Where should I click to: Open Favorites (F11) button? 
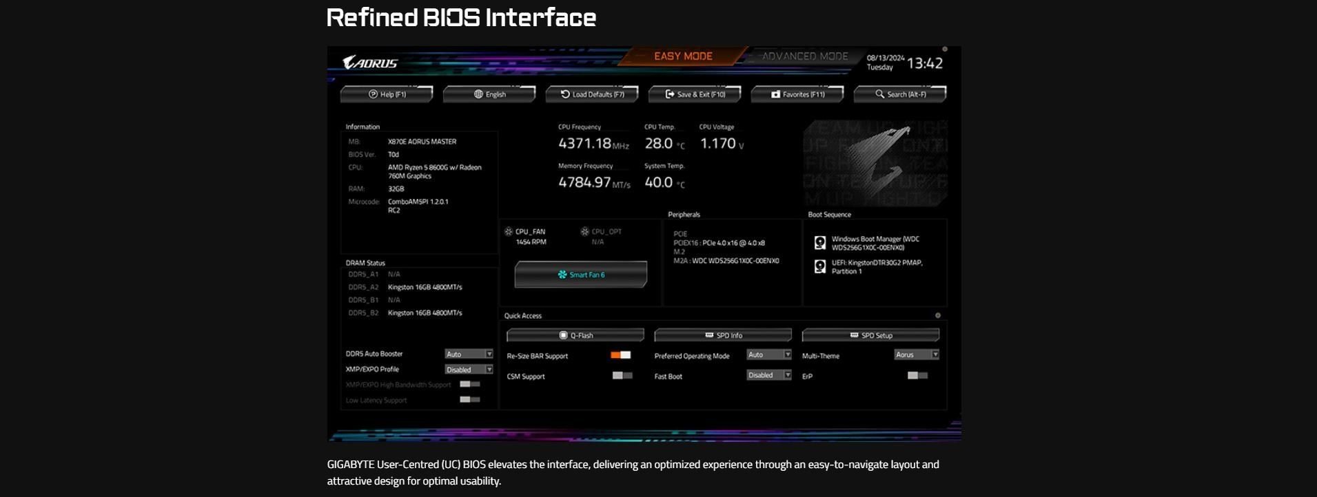[797, 94]
